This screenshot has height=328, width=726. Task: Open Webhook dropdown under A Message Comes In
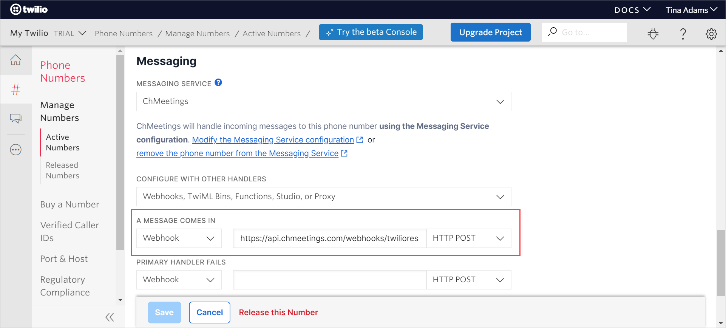click(x=179, y=238)
